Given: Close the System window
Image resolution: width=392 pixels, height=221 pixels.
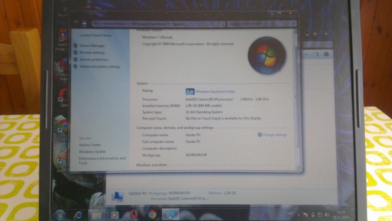Looking at the screenshot, I should (290, 13).
